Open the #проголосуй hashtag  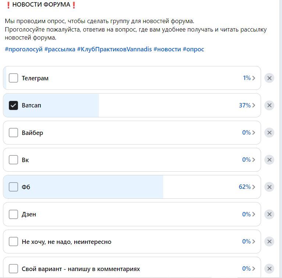[24, 49]
